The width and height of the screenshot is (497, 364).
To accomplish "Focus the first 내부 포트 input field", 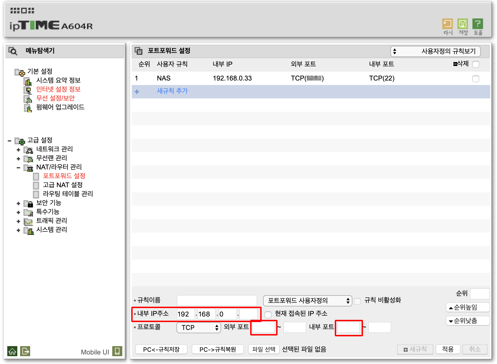I will pos(348,327).
